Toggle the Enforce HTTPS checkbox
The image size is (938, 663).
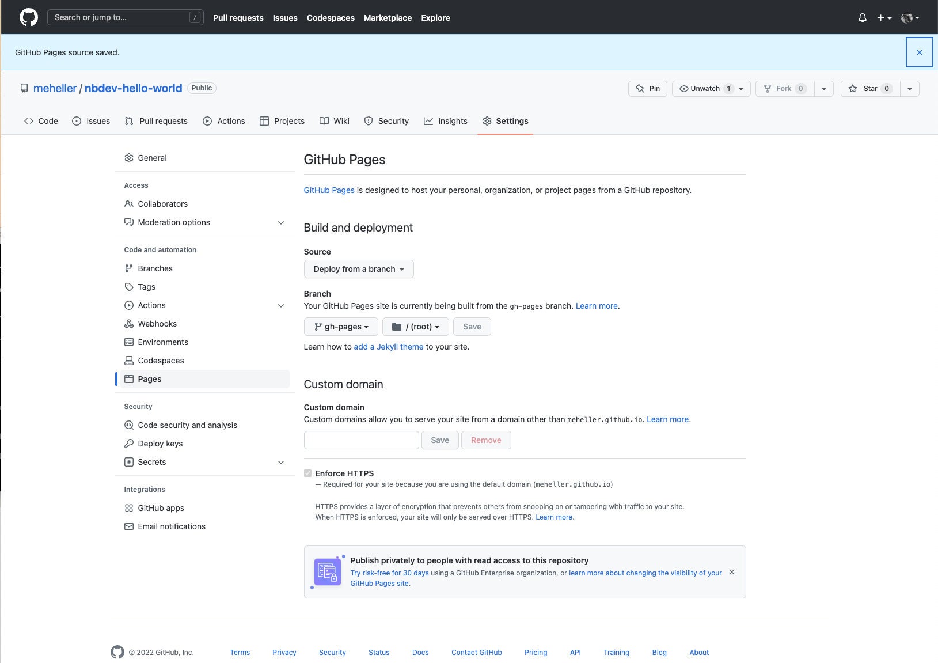[307, 473]
